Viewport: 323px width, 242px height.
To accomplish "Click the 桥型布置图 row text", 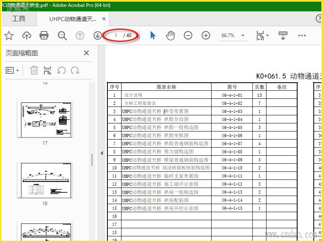I will tap(176, 111).
